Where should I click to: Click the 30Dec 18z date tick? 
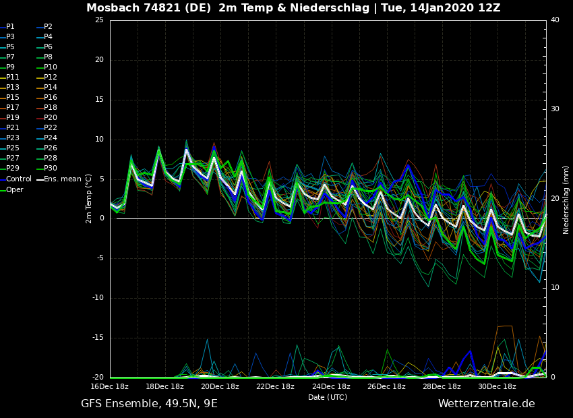(x=497, y=386)
